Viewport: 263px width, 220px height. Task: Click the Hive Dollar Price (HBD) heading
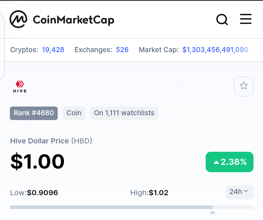coord(51,141)
